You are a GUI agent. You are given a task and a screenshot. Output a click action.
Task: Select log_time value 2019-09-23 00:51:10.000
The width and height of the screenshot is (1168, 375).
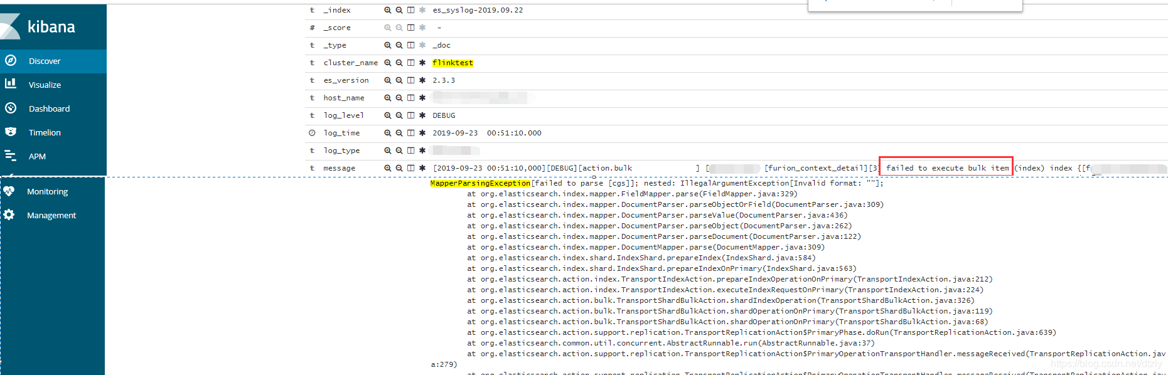[486, 133]
